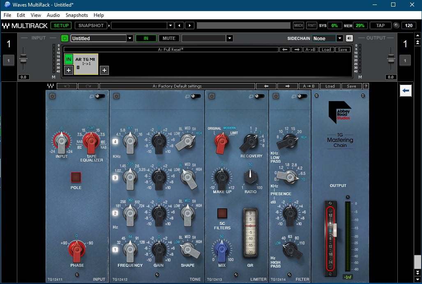
Task: Open the Help menu
Action: tap(99, 15)
